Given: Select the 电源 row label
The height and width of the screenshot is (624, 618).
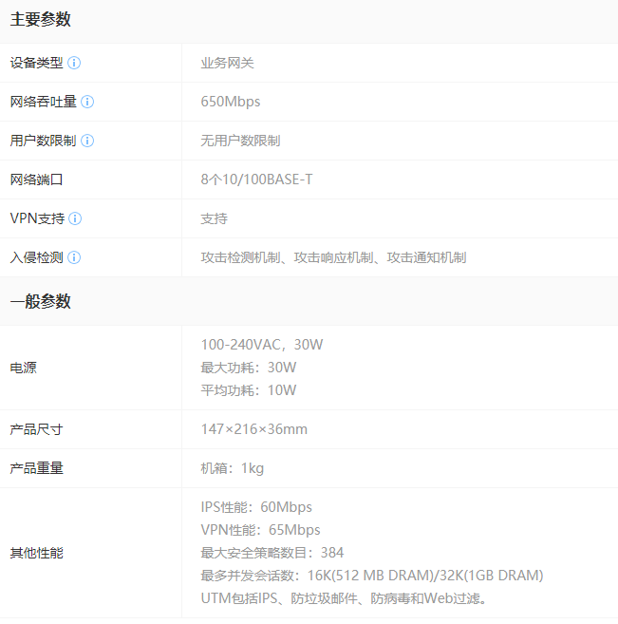Looking at the screenshot, I should tap(23, 368).
